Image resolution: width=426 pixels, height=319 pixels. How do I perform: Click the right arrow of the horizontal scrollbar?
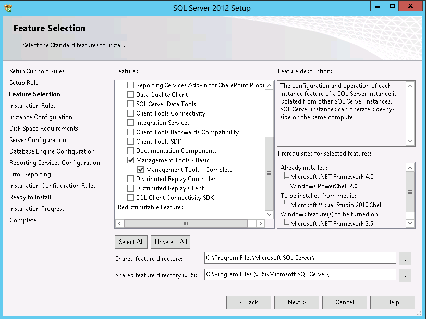tap(261, 223)
